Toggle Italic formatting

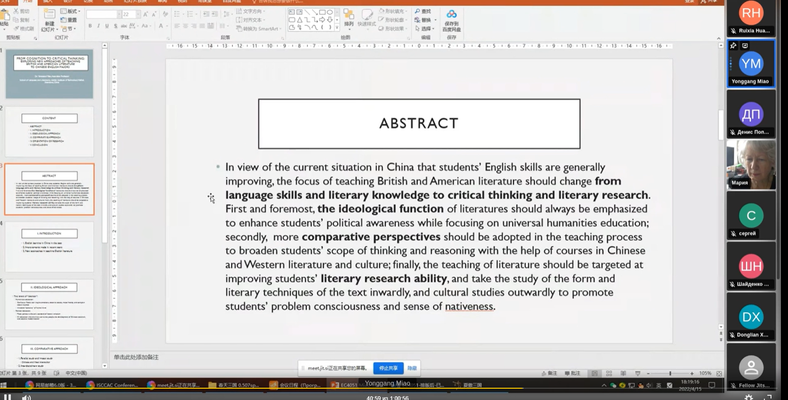tap(98, 26)
